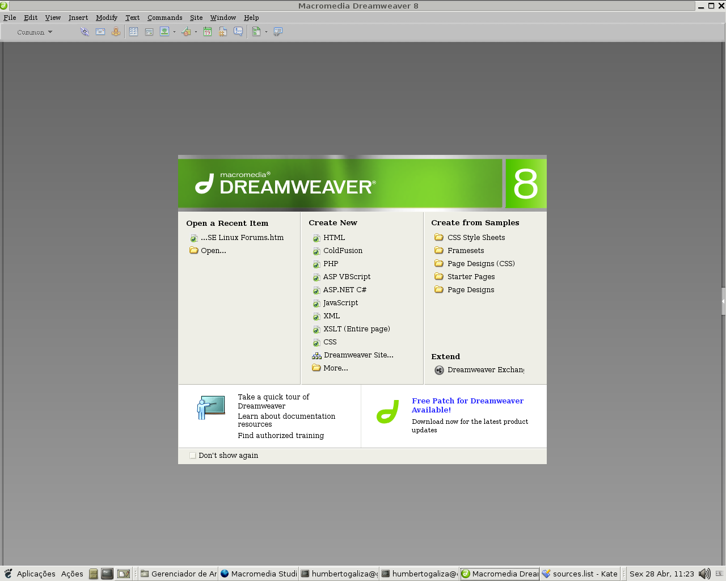Click the terminal launcher icon in panel

(107, 574)
